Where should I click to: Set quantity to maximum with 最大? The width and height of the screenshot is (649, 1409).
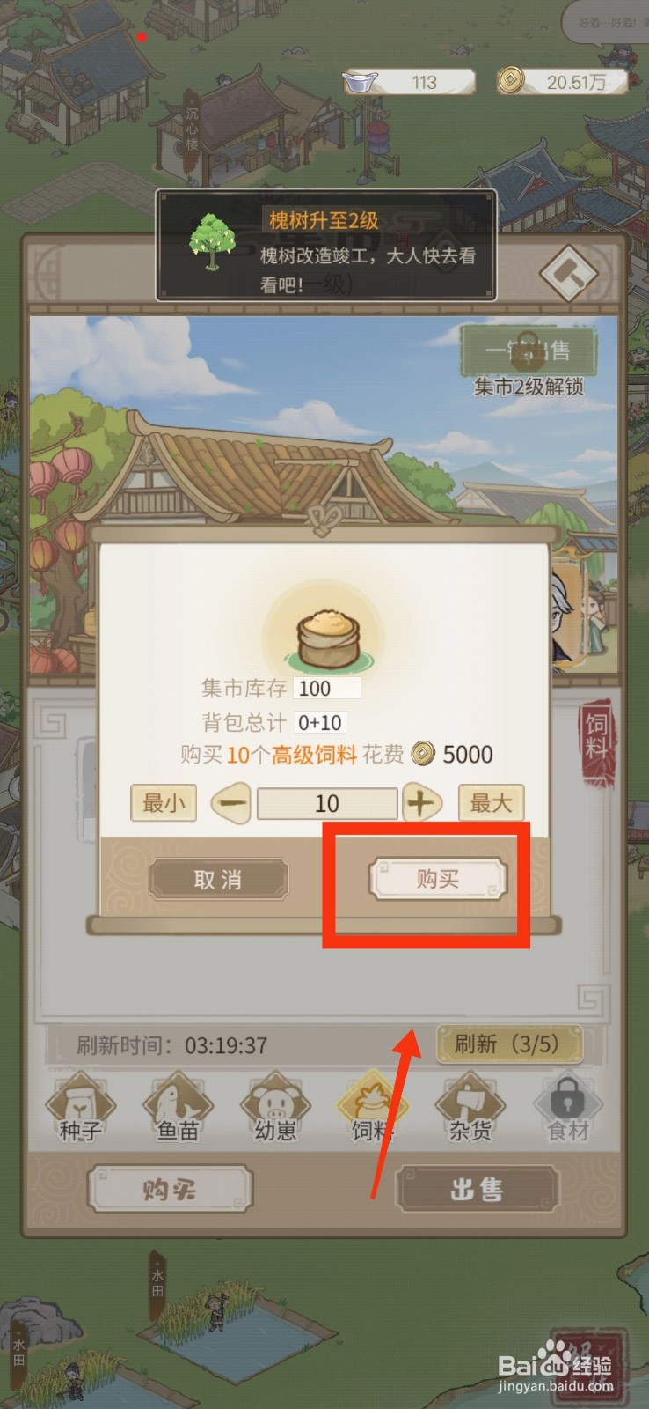coord(491,803)
